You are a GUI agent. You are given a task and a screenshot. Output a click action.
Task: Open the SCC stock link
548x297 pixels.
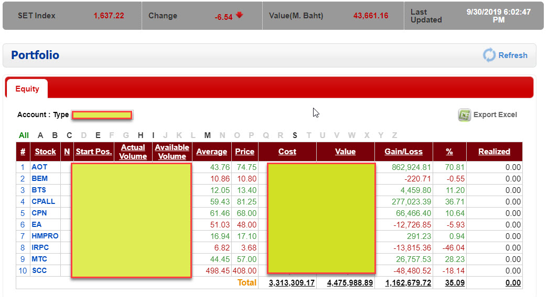click(x=39, y=270)
